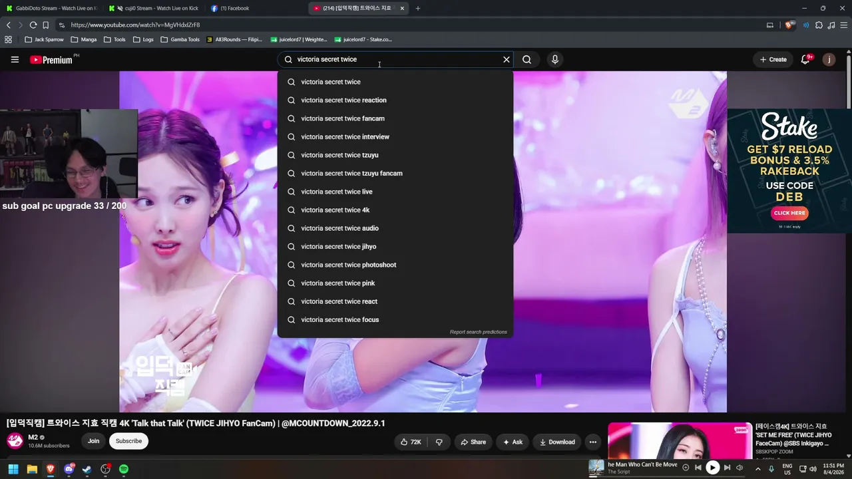
Task: Join the M2 channel membership
Action: 93,441
